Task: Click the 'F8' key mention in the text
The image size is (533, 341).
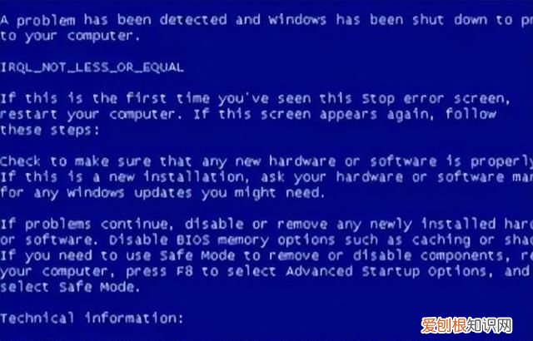Action: tap(185, 271)
